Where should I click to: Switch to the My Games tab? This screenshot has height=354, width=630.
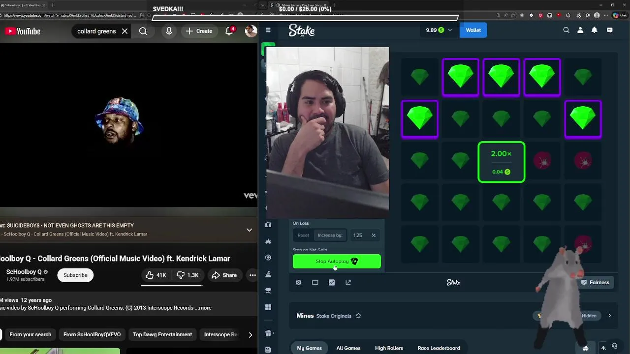click(309, 348)
